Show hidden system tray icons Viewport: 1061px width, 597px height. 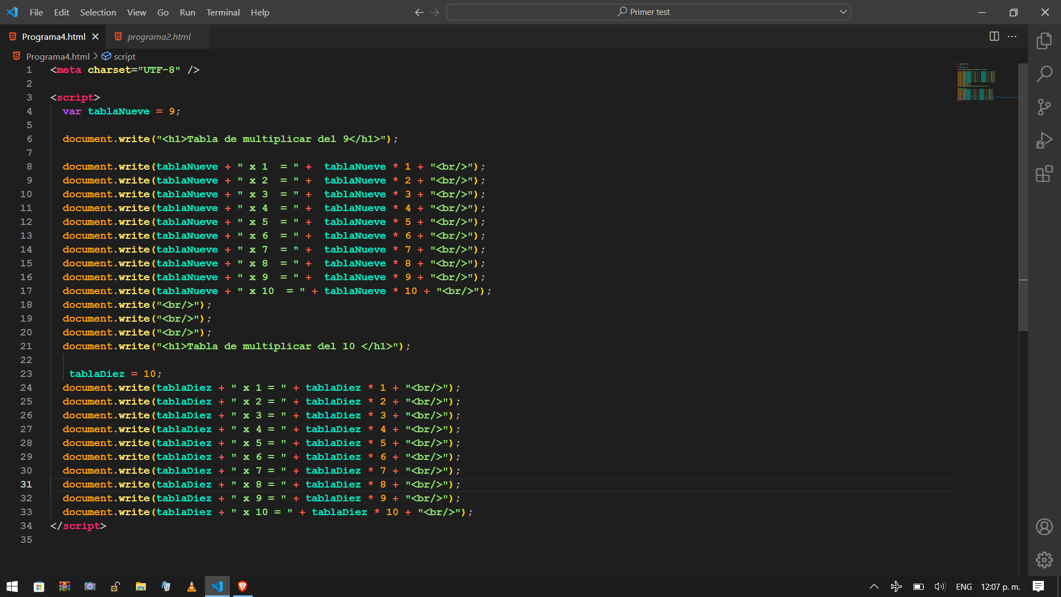pyautogui.click(x=874, y=586)
